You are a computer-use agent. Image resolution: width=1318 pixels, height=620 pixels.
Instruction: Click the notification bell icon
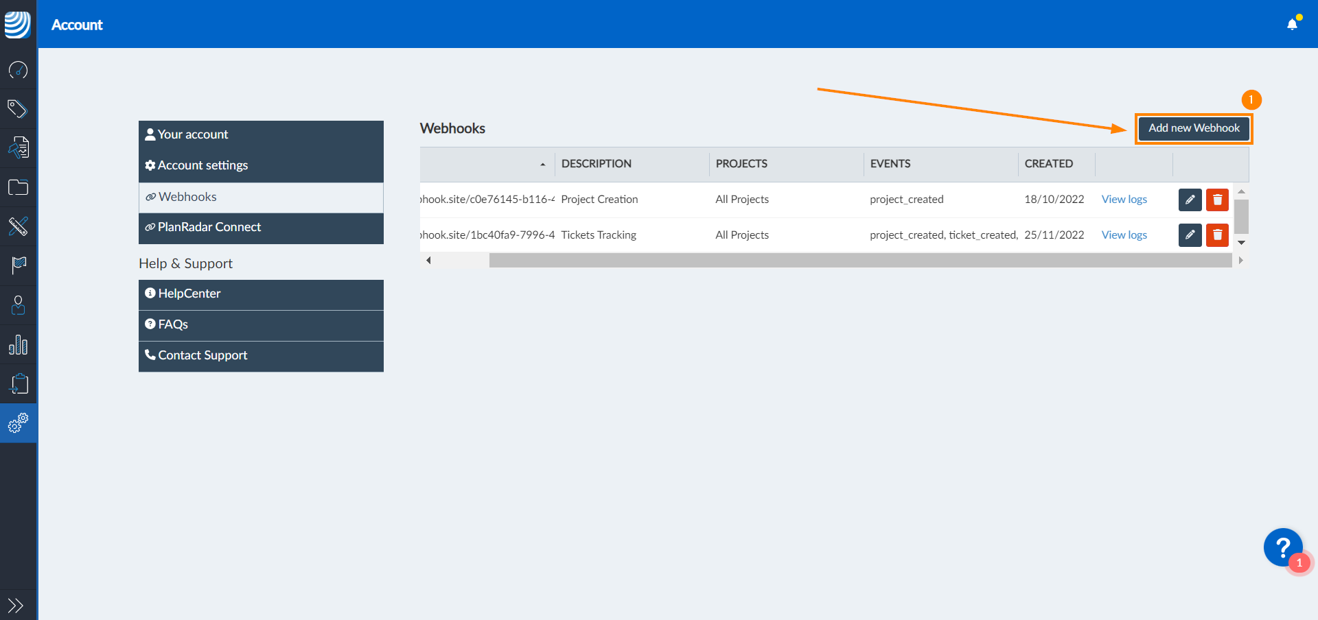(1292, 25)
